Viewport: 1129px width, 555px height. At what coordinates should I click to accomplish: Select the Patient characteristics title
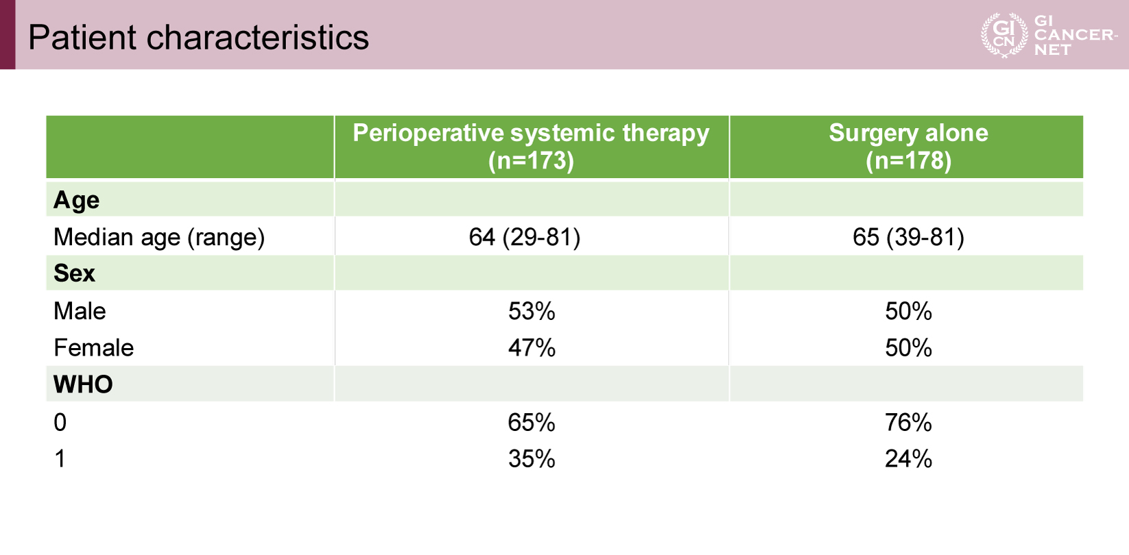click(x=198, y=37)
